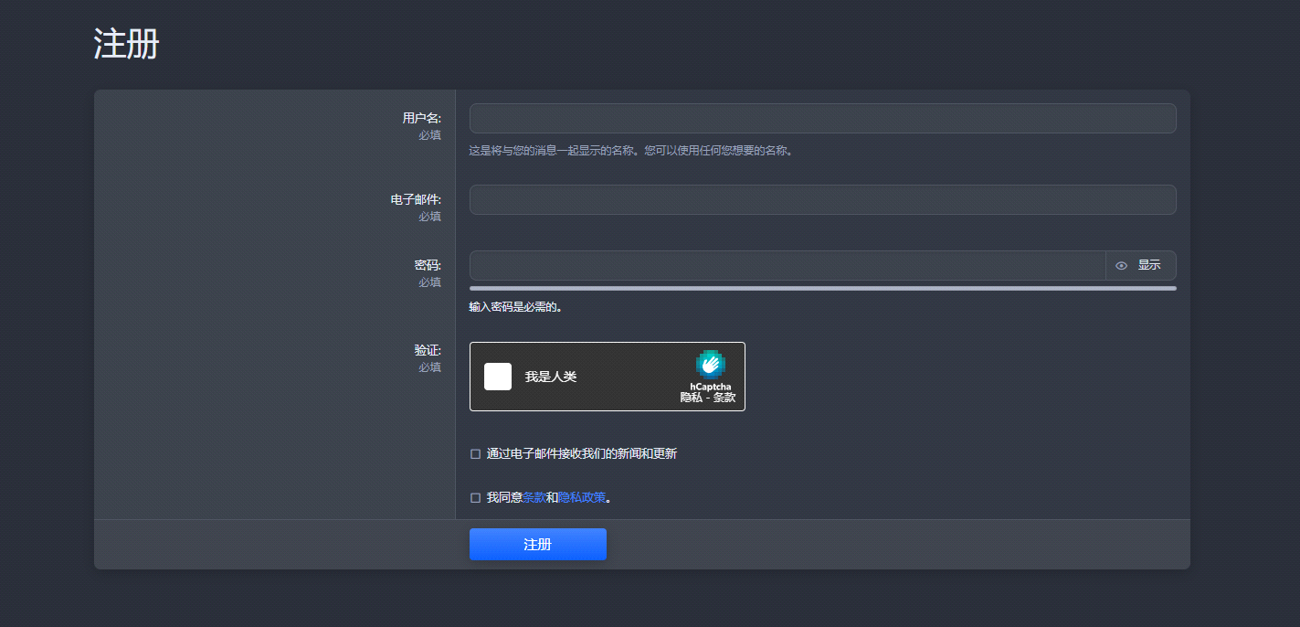1300x627 pixels.
Task: Enable receiving news and updates by email
Action: (x=474, y=452)
